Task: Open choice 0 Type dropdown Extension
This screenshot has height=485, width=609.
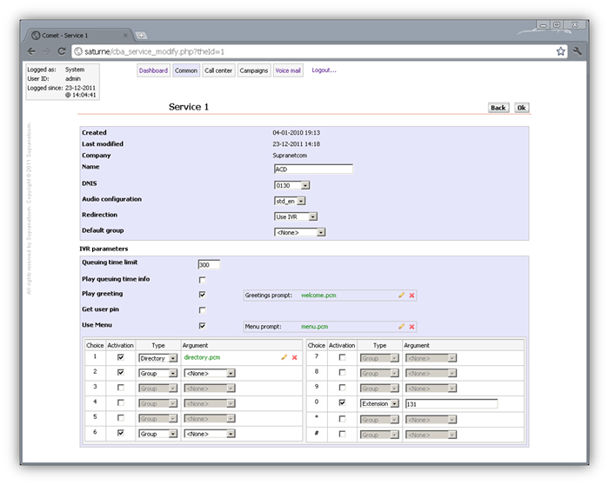Action: 379,403
